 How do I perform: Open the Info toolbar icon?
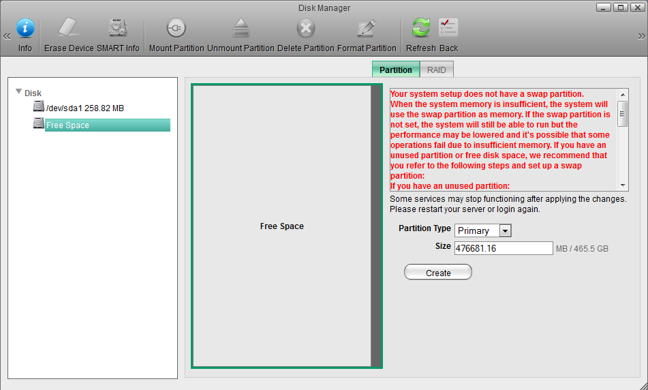pyautogui.click(x=25, y=29)
